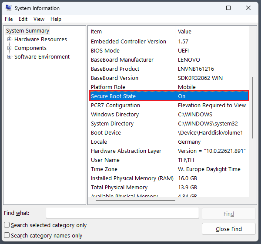This screenshot has width=261, height=244.
Task: Select the Secure Boot State row
Action: (169, 96)
